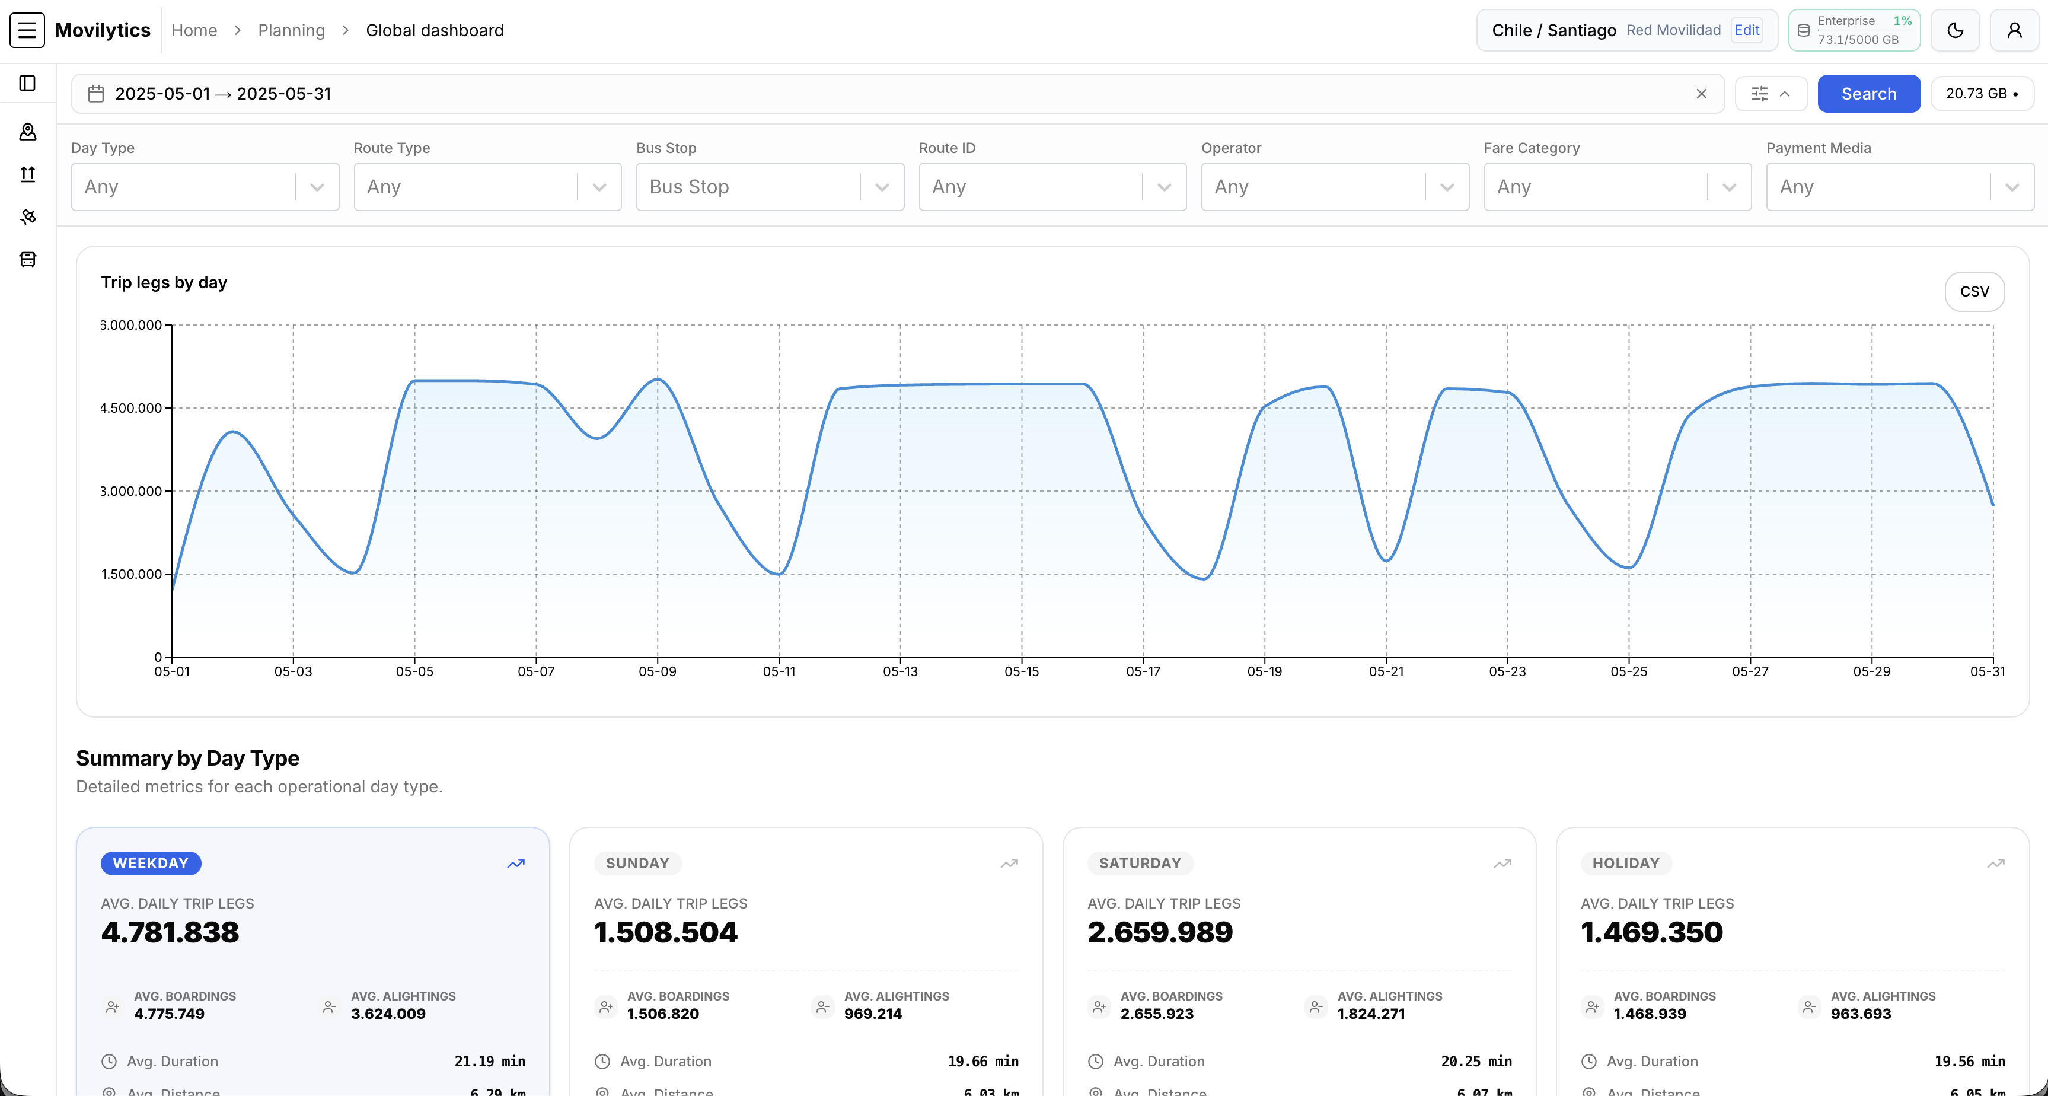Screen dimensions: 2048x1096
Task: Click Weekday avg. boardings person icon
Action: tap(113, 1007)
